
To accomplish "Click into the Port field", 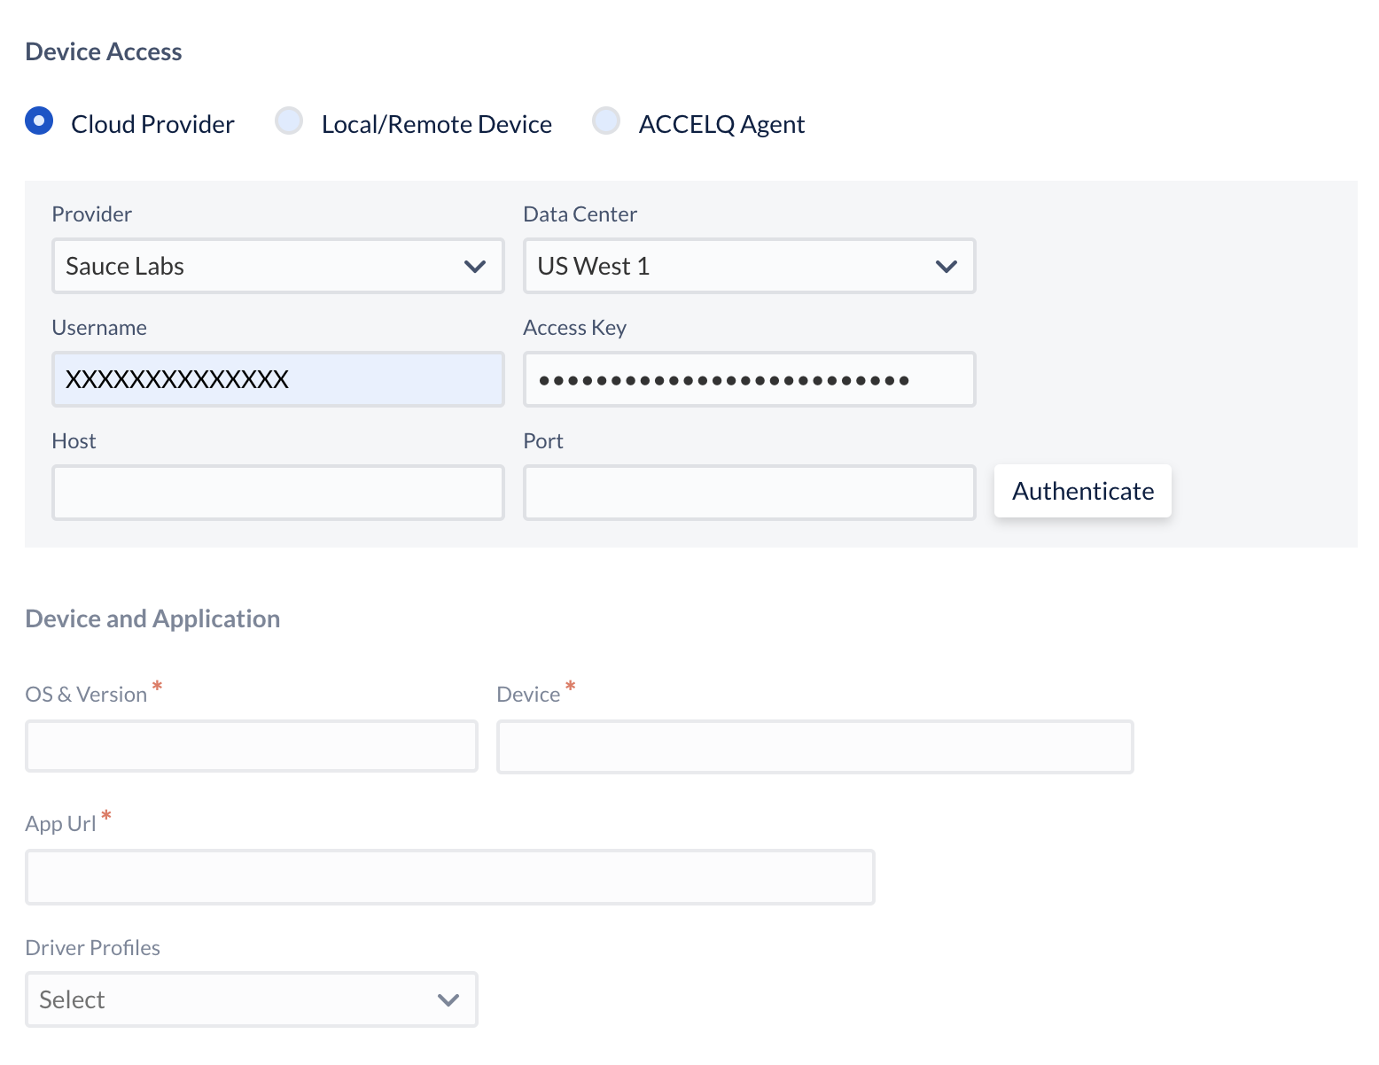I will coord(750,493).
